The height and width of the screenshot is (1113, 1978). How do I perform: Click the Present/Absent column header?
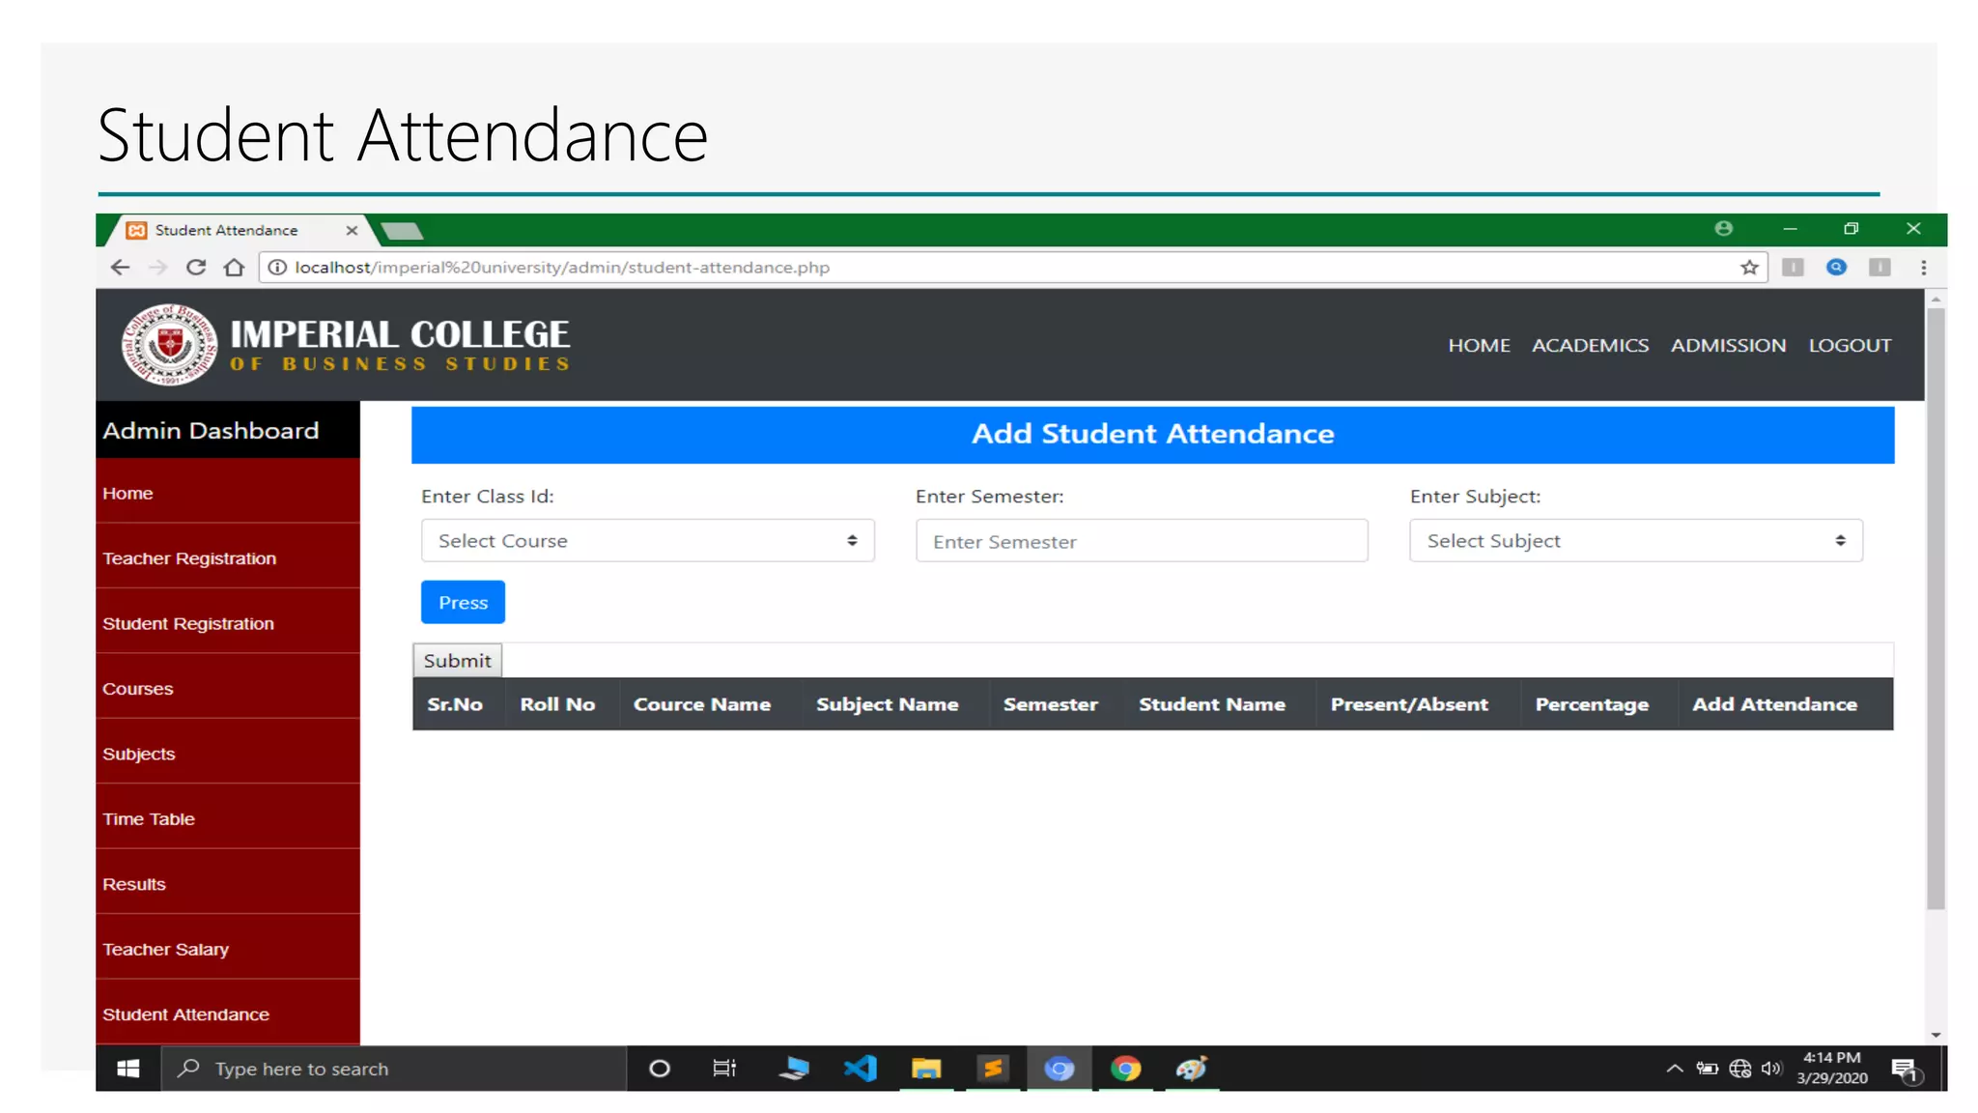[x=1409, y=704]
